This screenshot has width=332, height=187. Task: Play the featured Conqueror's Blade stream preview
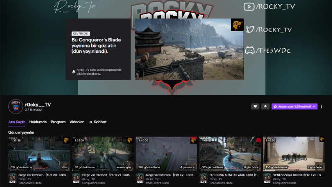[x=189, y=49]
